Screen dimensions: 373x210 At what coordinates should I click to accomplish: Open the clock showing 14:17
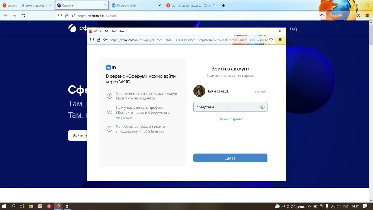click(x=355, y=206)
